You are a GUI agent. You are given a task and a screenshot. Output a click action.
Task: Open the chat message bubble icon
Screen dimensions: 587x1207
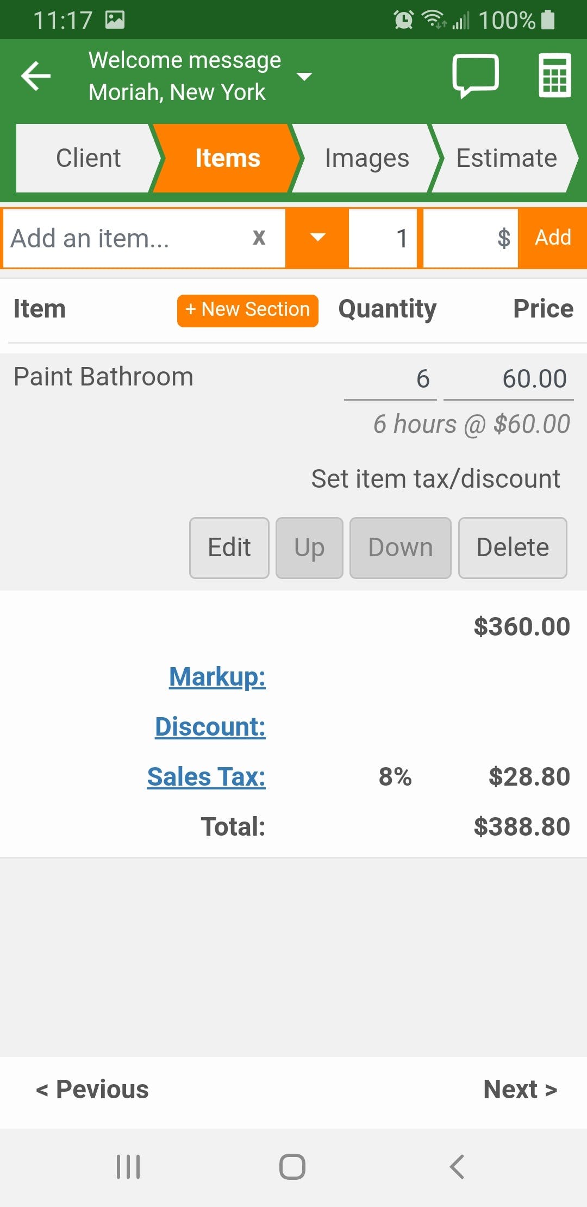476,76
